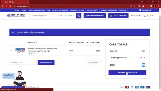
Task: Click the Visa payment icon
Action: click(122, 87)
